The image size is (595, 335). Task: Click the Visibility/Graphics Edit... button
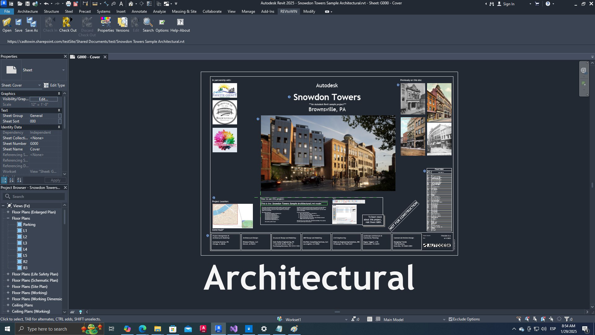(x=43, y=99)
